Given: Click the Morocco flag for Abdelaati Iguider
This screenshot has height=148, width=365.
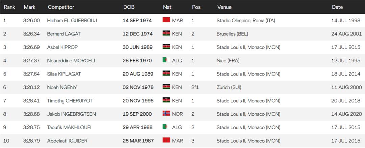Looking at the screenshot, I should 166,140.
